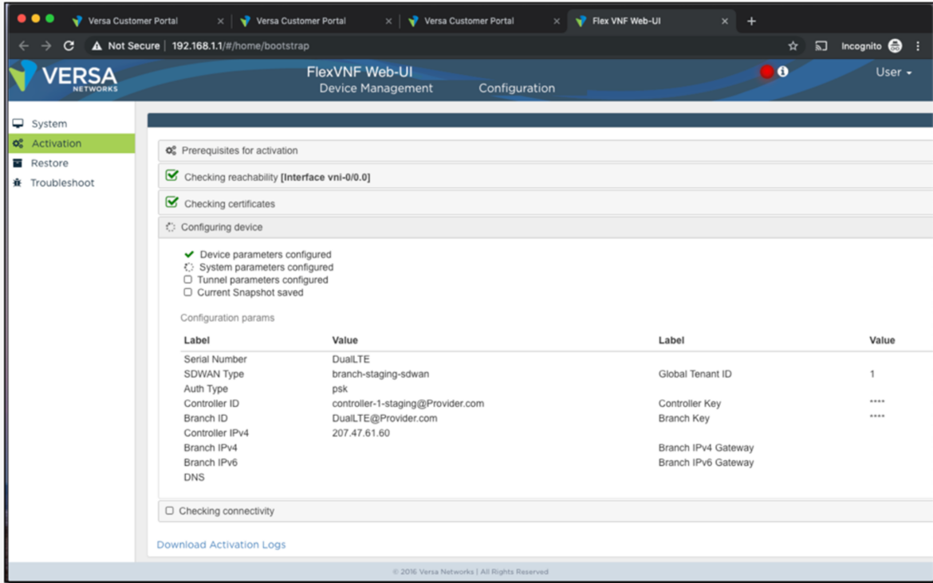933x583 pixels.
Task: Bookmark this page with the star icon
Action: [x=793, y=46]
